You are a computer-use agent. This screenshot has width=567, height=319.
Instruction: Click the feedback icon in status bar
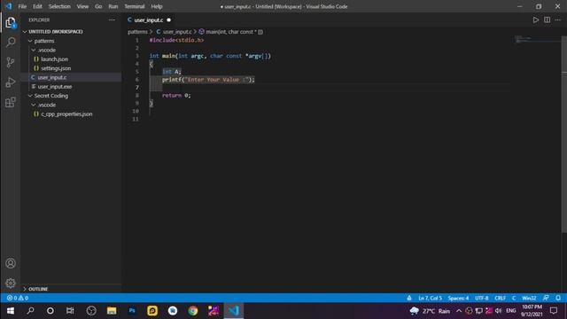[x=546, y=298]
